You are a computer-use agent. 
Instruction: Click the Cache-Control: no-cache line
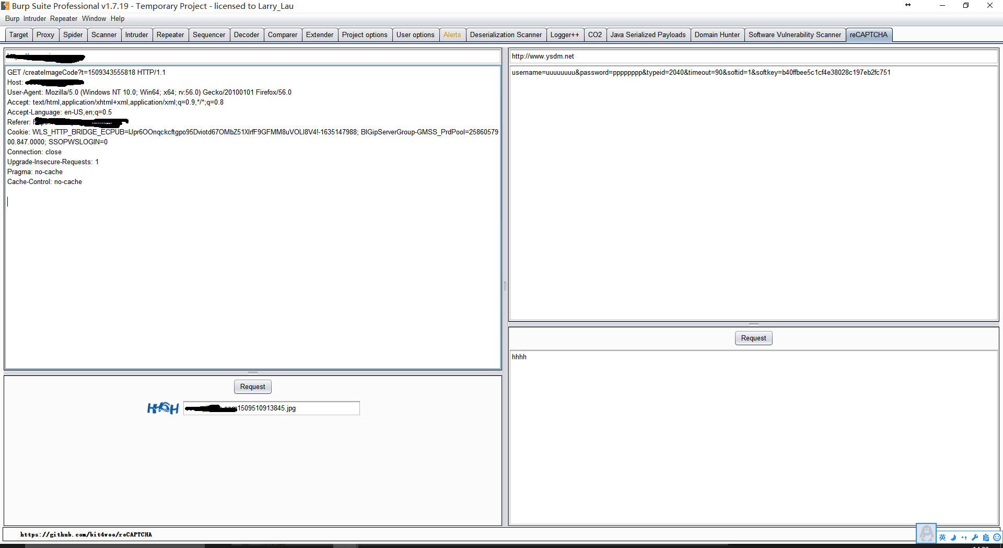click(x=44, y=182)
